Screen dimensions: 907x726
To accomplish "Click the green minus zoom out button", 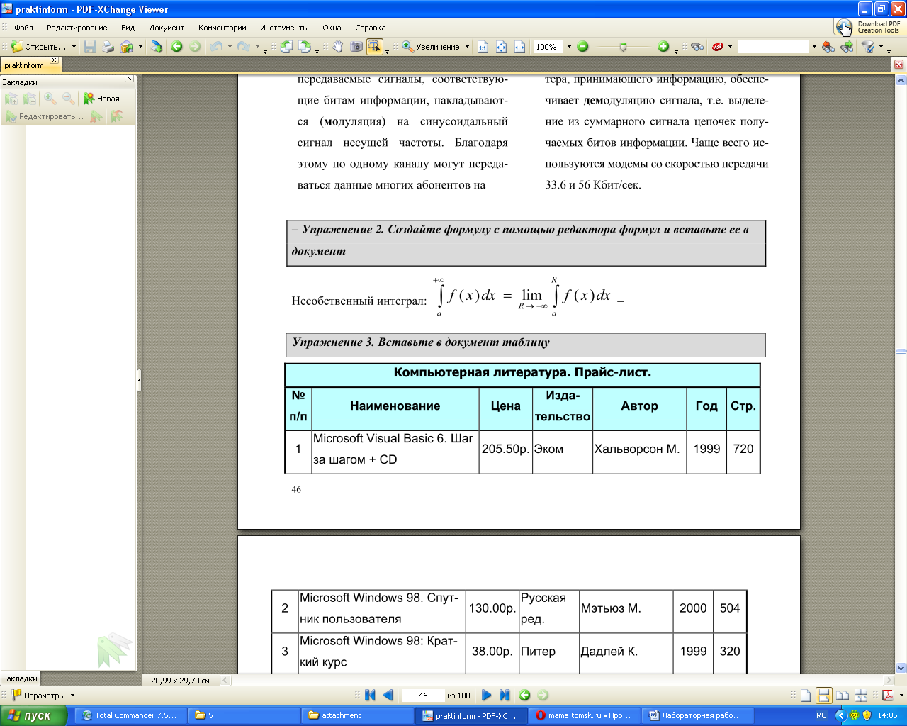I will 582,47.
